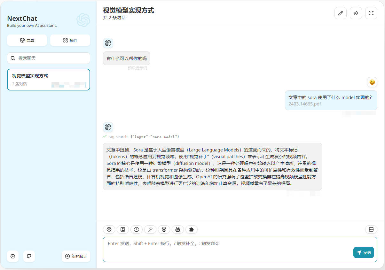The height and width of the screenshot is (270, 385).
Task: Open sidebar settings hexagon icon
Action: [13, 256]
